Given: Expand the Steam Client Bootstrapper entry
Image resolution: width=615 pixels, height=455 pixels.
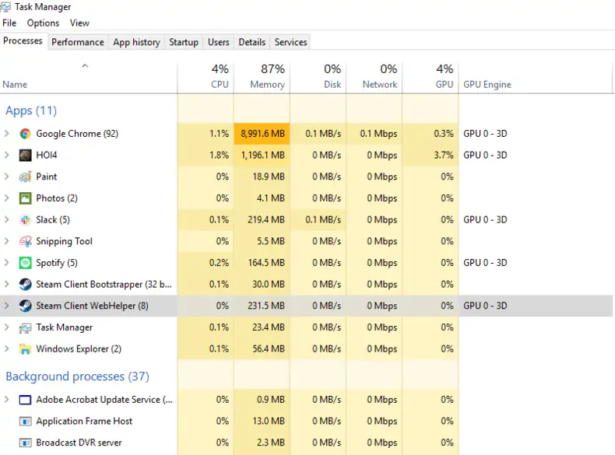Looking at the screenshot, I should 7,284.
